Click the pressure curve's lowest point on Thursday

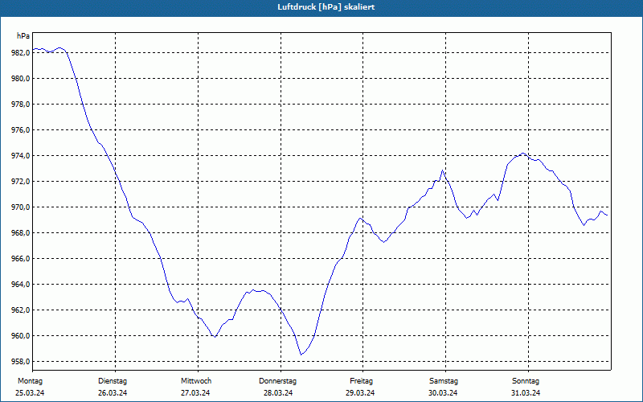point(301,355)
